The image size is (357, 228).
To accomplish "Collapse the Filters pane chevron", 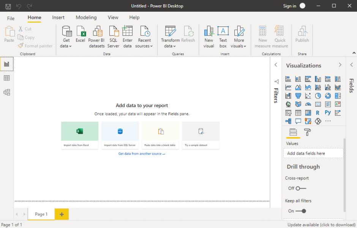I will (x=276, y=65).
